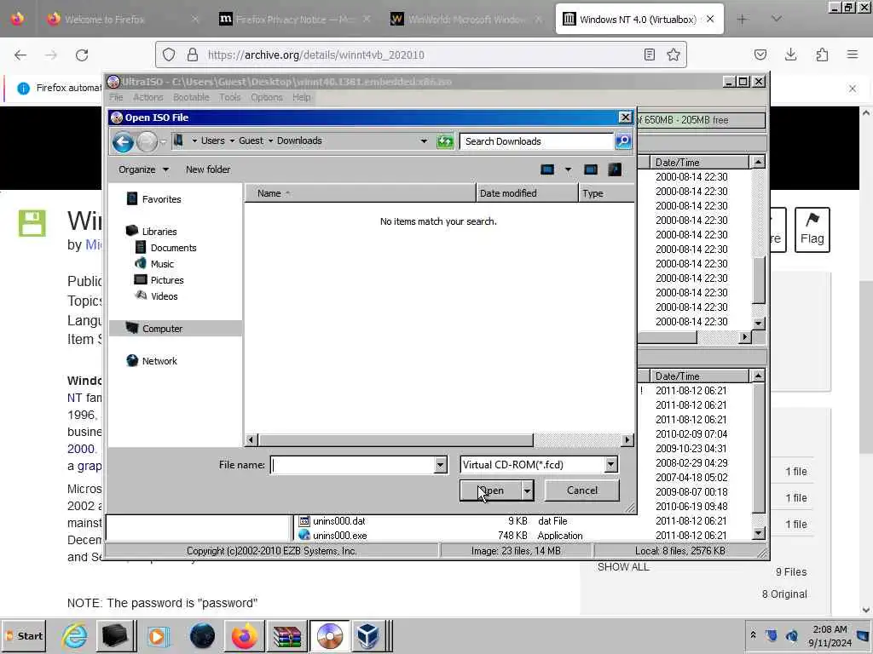Click the search magnifier in dialog
The height and width of the screenshot is (654, 873).
(x=623, y=141)
